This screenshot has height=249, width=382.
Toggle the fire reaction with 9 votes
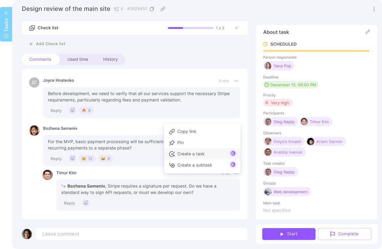86,110
